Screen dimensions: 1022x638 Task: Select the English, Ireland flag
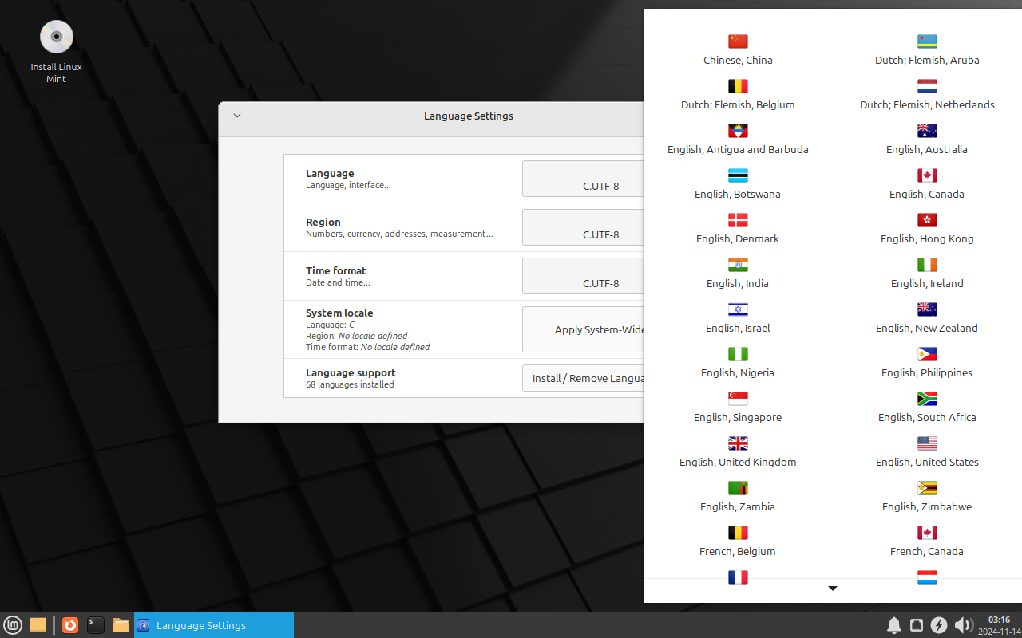[x=927, y=265]
